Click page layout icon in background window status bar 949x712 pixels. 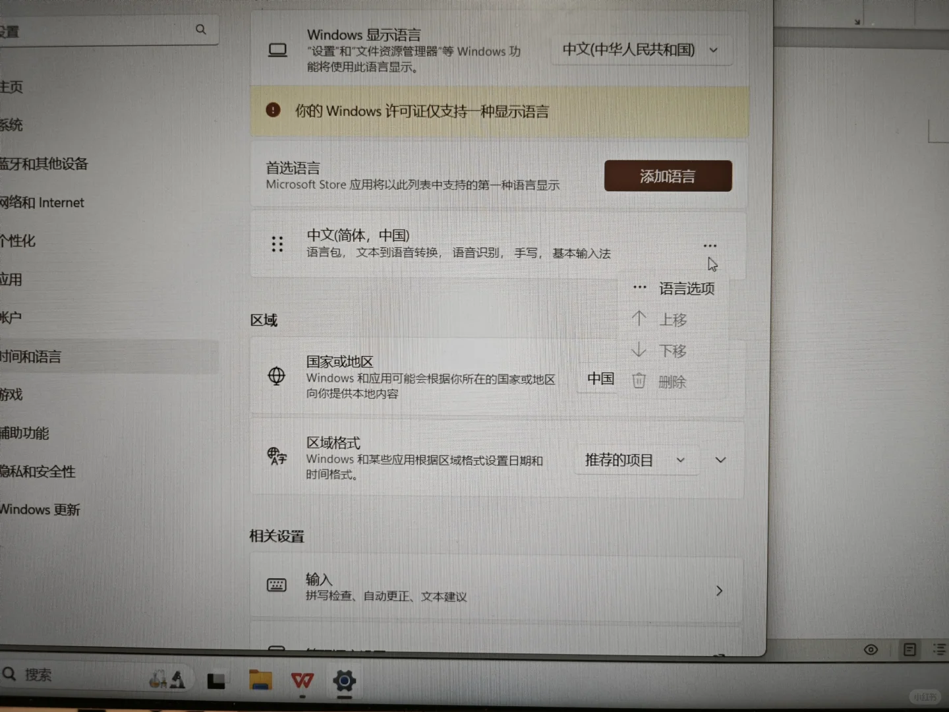tap(909, 650)
